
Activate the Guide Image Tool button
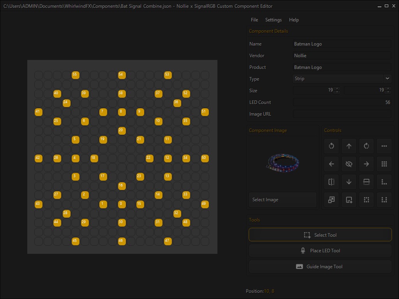(x=320, y=266)
